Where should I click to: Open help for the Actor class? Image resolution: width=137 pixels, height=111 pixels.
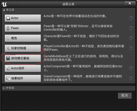[x=131, y=18]
